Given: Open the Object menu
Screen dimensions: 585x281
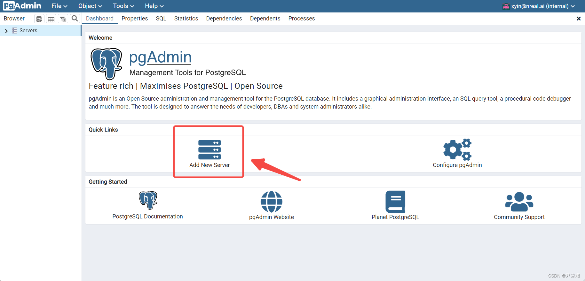Looking at the screenshot, I should click(90, 6).
